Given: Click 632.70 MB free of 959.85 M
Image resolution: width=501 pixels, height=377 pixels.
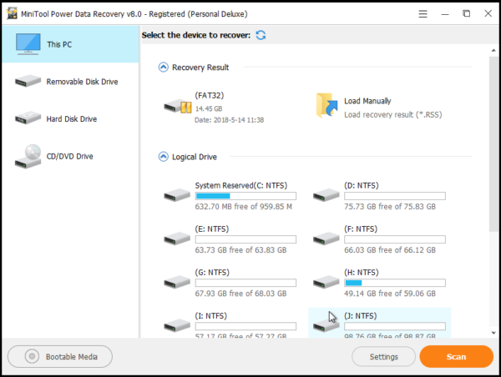Looking at the screenshot, I should (x=244, y=207).
